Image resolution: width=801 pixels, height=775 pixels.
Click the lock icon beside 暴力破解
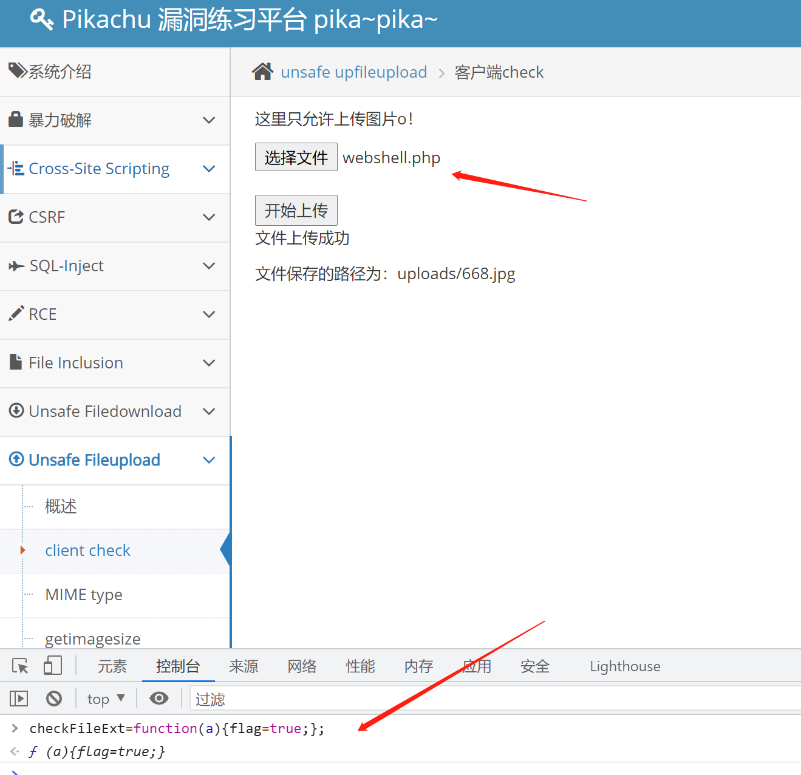click(x=16, y=119)
